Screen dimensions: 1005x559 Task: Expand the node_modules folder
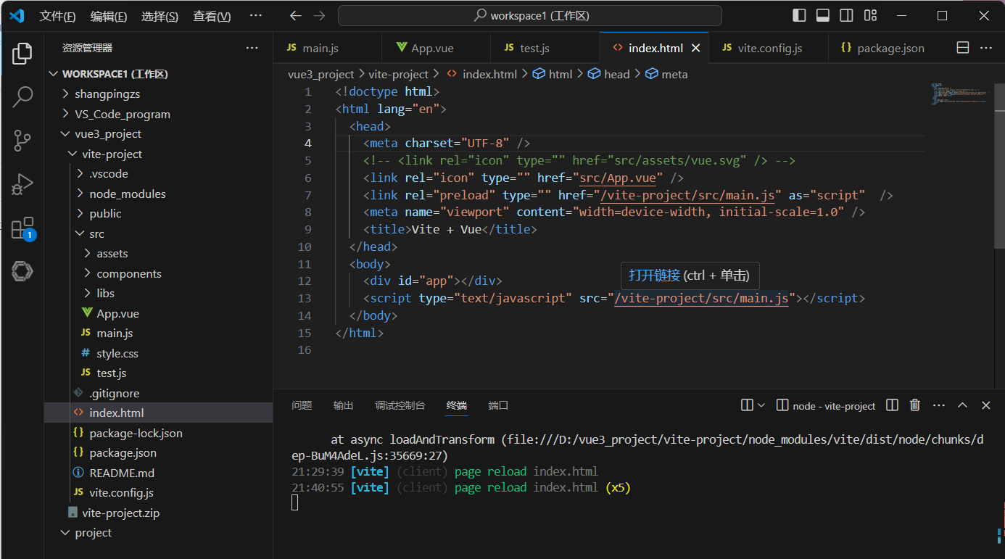pyautogui.click(x=158, y=194)
